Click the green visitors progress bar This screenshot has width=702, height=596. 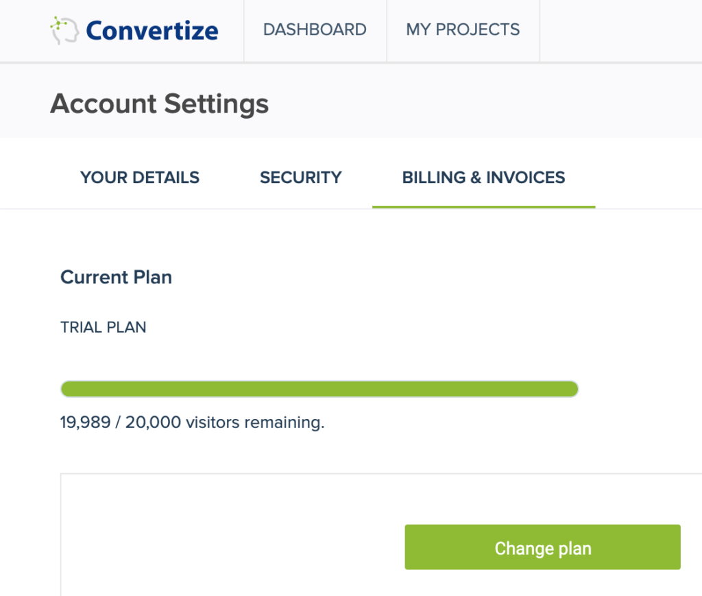pyautogui.click(x=319, y=388)
